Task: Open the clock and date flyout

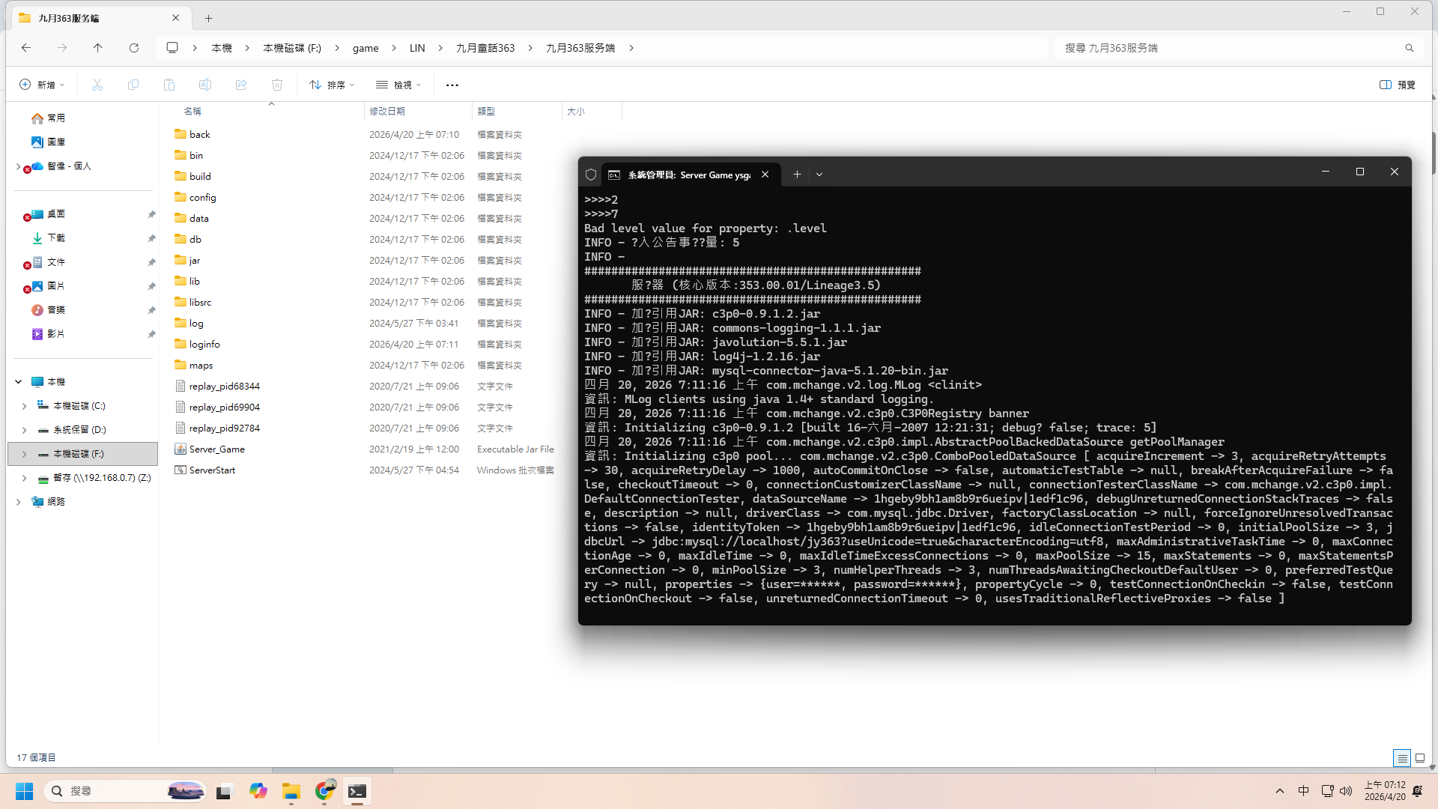Action: click(1385, 791)
